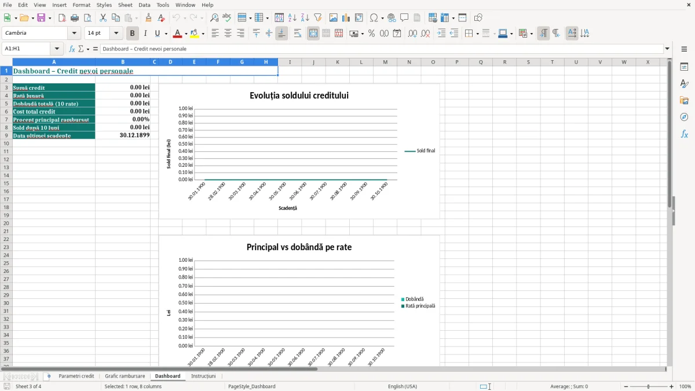The height and width of the screenshot is (391, 695).
Task: Apply AutoFilter to the data
Action: 318,18
